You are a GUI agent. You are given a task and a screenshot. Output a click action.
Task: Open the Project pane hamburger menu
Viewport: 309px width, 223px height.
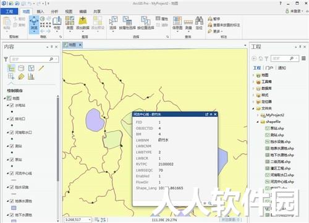[303, 59]
